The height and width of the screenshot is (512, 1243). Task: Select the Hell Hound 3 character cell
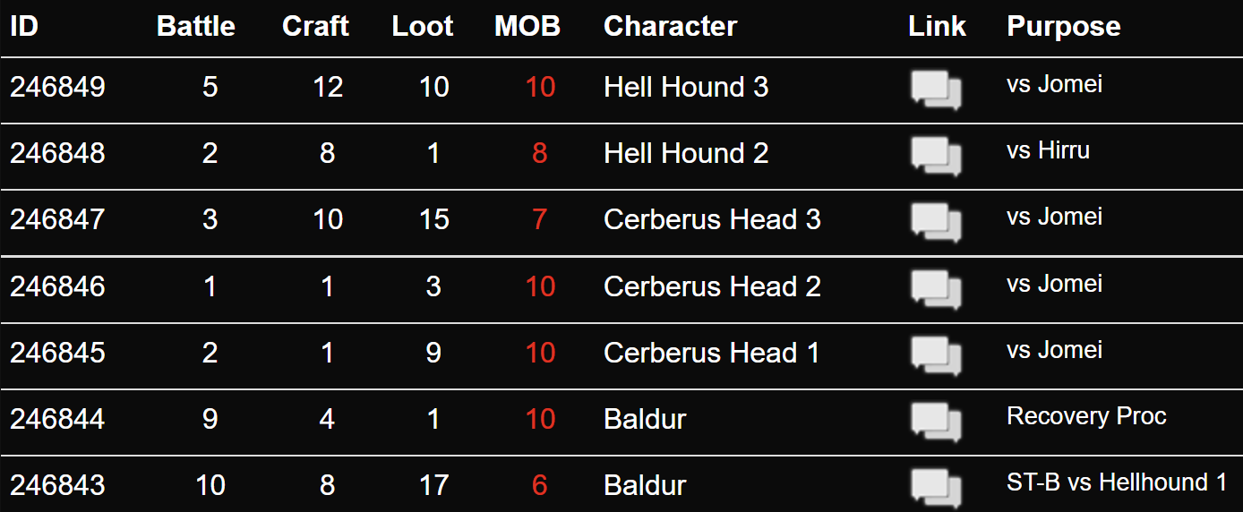[686, 87]
